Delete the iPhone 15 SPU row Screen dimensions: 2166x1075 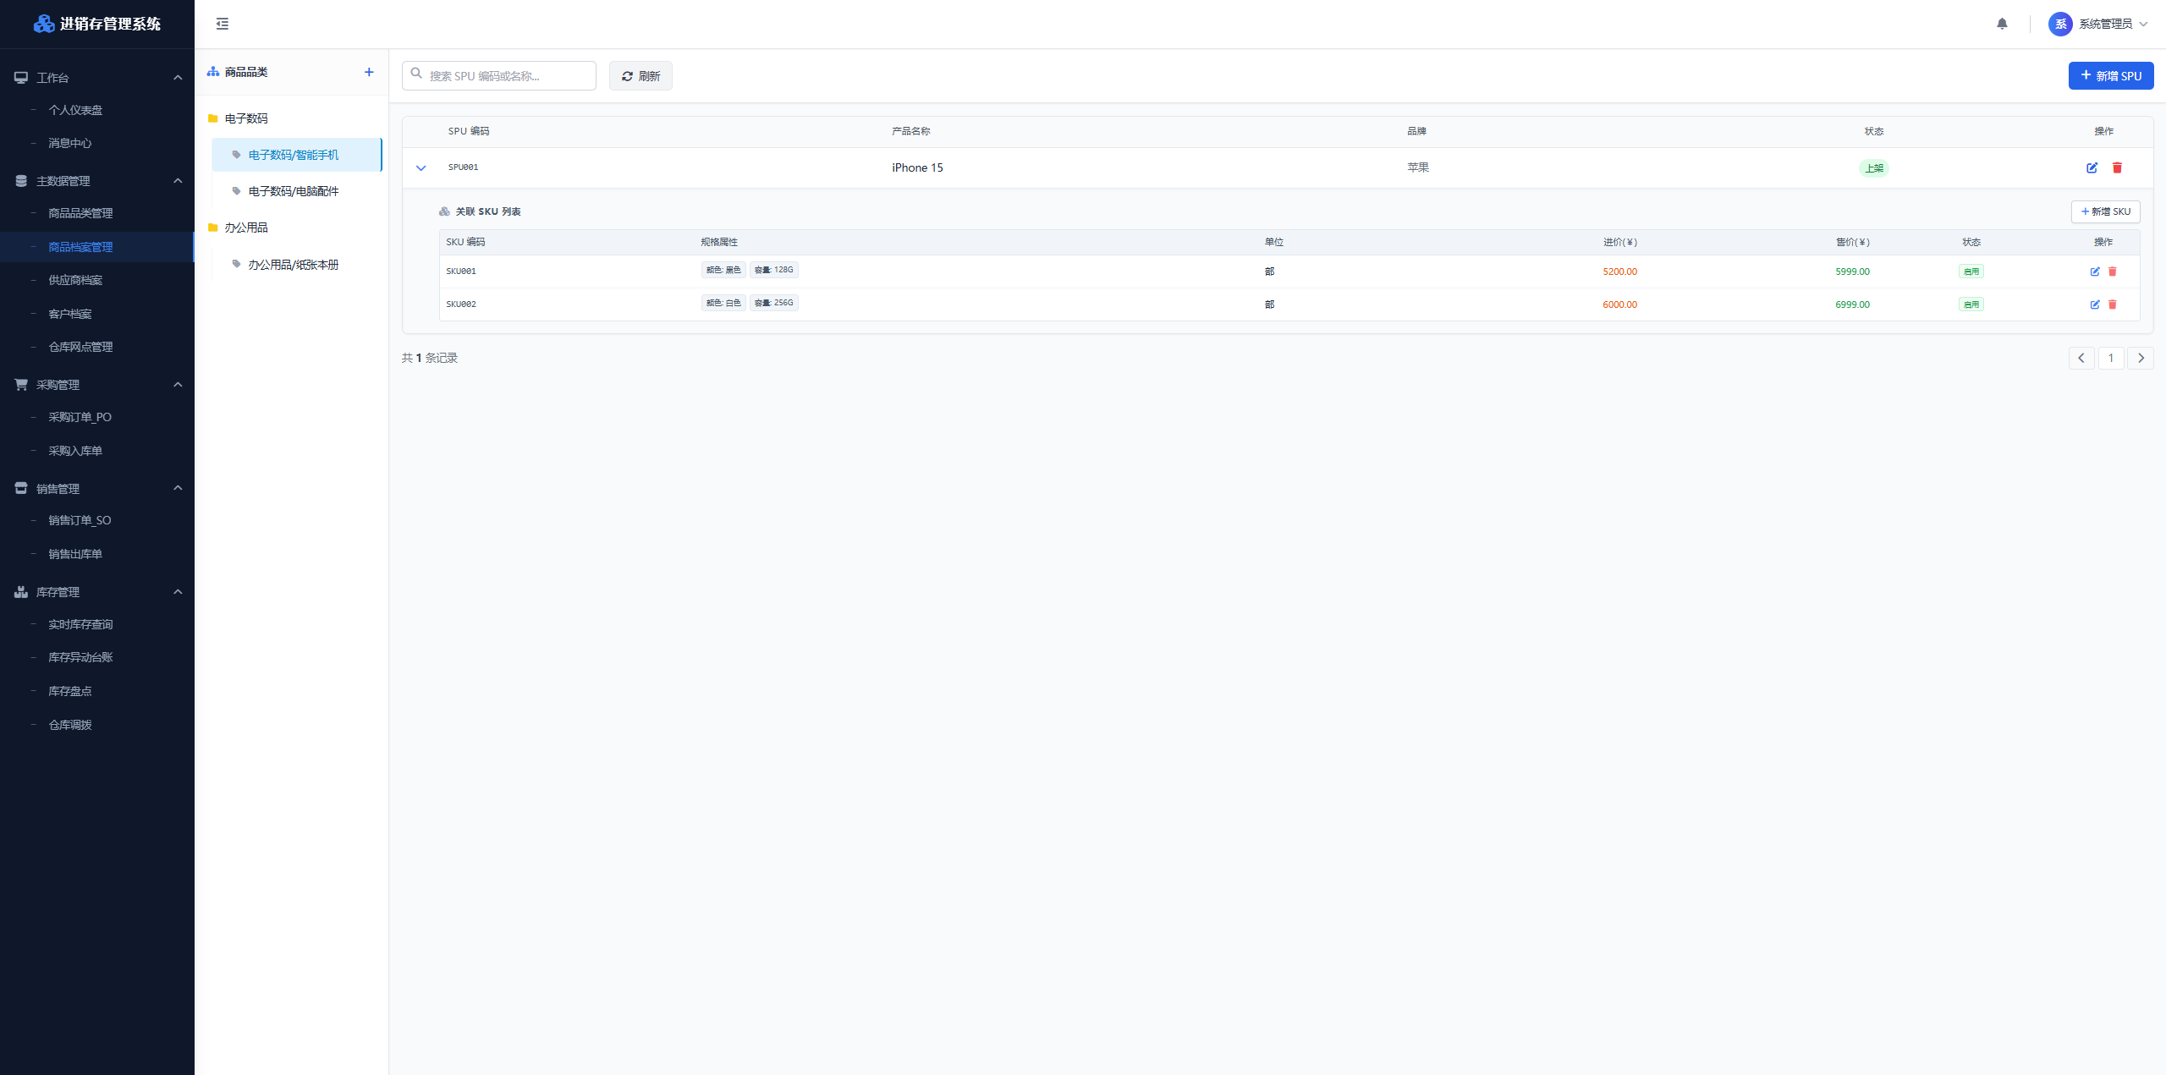[x=2117, y=167]
